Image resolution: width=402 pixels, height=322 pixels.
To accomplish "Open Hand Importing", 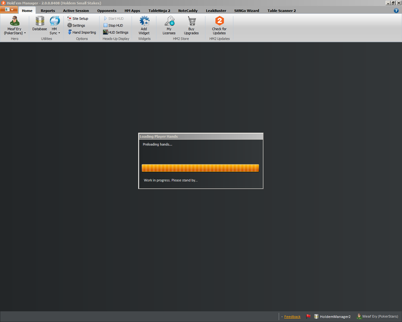I will (x=82, y=32).
